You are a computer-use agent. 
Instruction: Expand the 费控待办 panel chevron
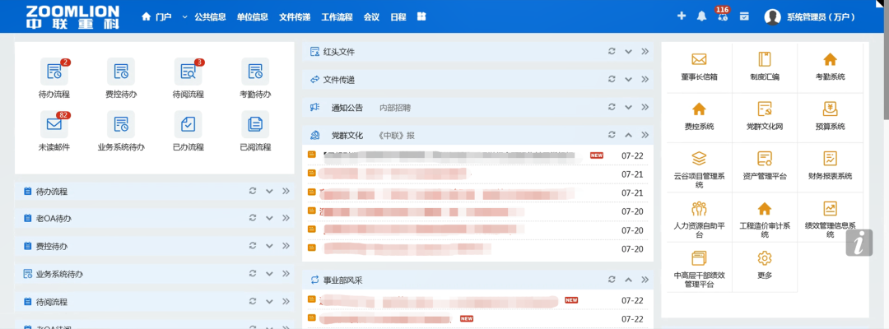pyautogui.click(x=268, y=246)
